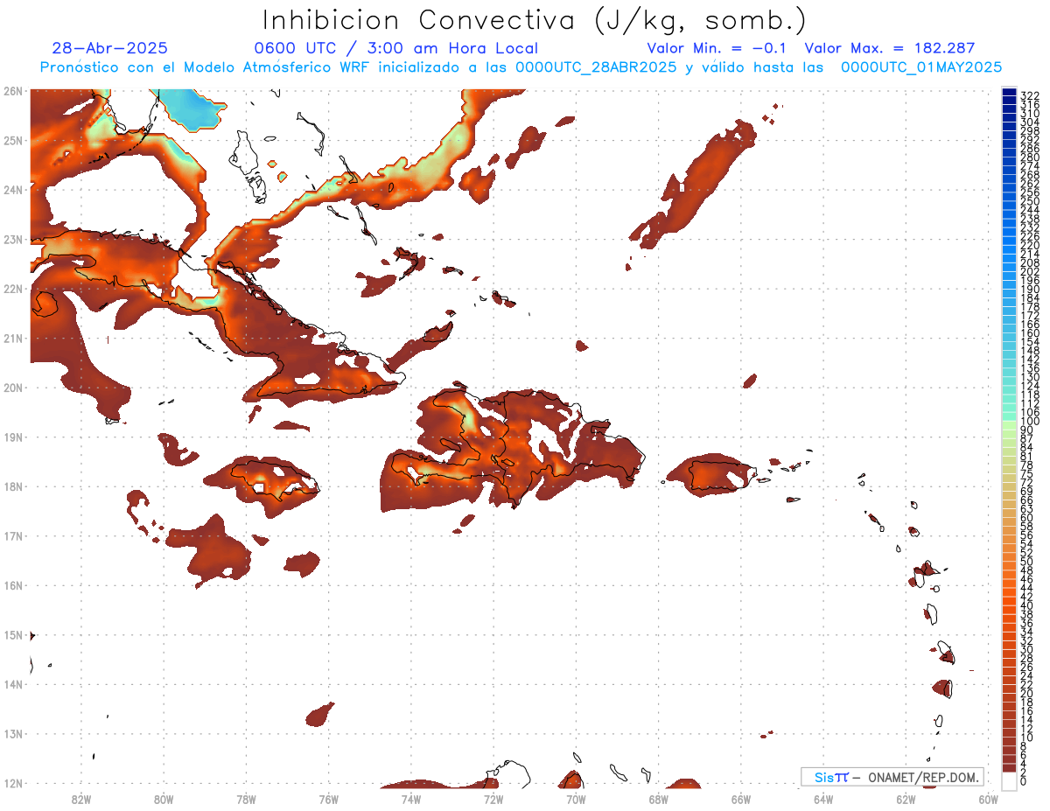This screenshot has height=811, width=1050.
Task: Click the color bar value 72
Action: coord(1026,482)
